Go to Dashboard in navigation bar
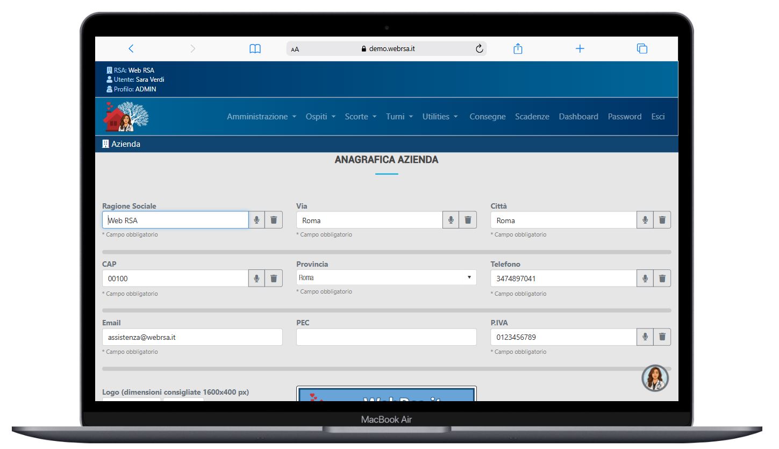 point(578,117)
